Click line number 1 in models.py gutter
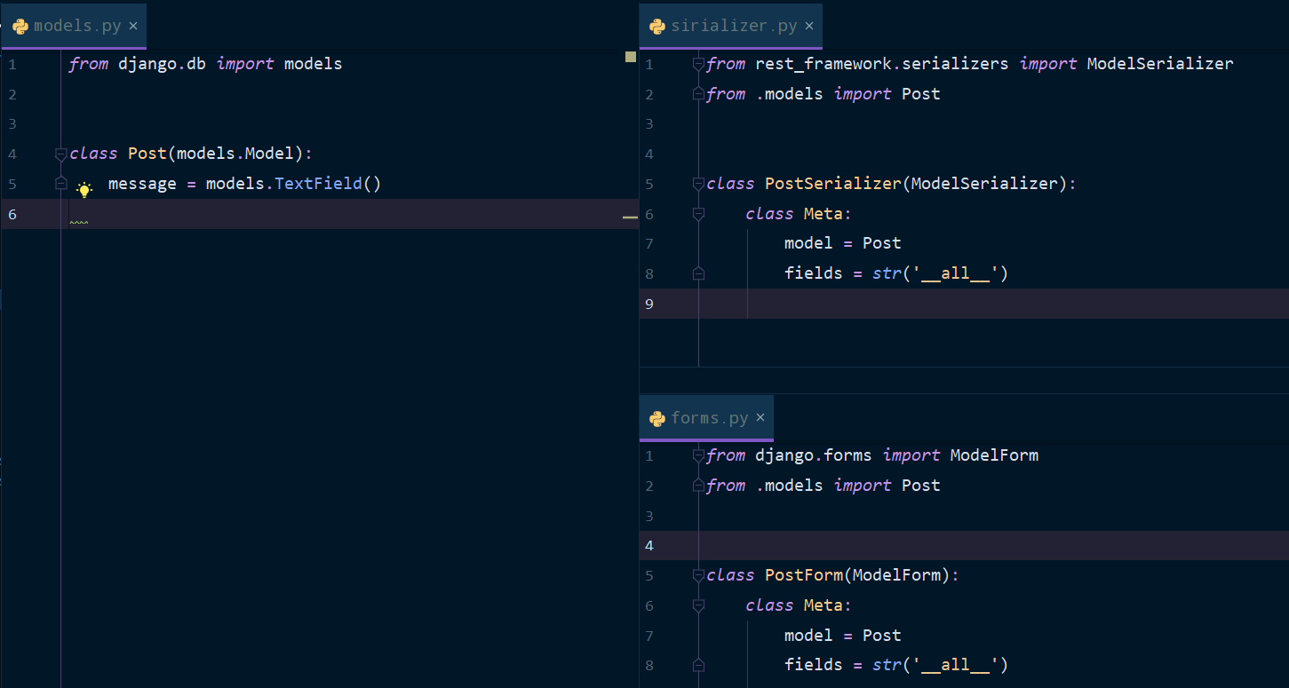The height and width of the screenshot is (688, 1289). point(12,64)
